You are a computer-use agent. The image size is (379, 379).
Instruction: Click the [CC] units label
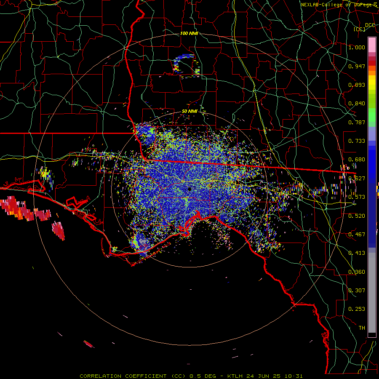360,29
